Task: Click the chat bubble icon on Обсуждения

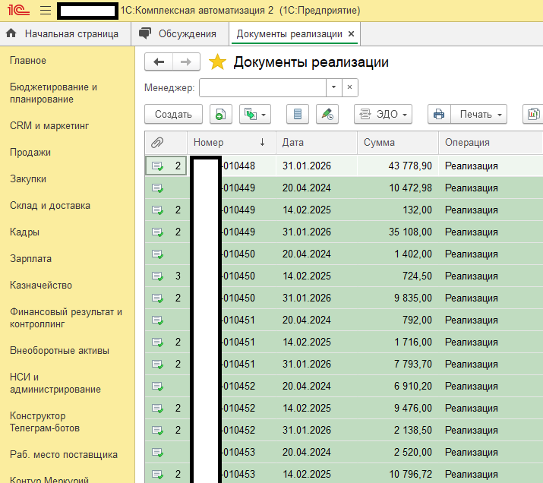Action: coord(145,33)
